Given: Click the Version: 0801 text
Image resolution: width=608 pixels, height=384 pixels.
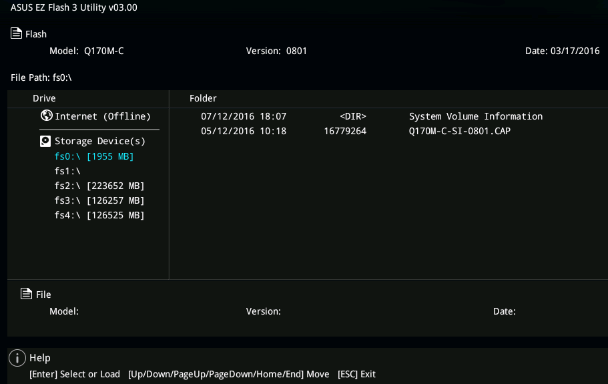Looking at the screenshot, I should point(276,51).
